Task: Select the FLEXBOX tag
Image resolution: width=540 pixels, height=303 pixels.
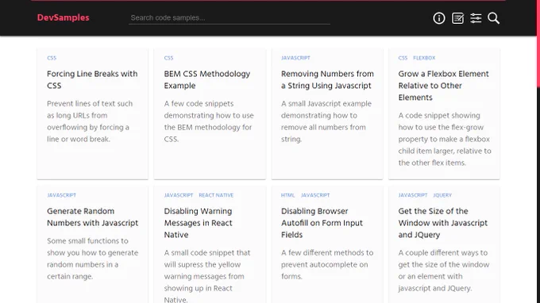Action: tap(424, 58)
